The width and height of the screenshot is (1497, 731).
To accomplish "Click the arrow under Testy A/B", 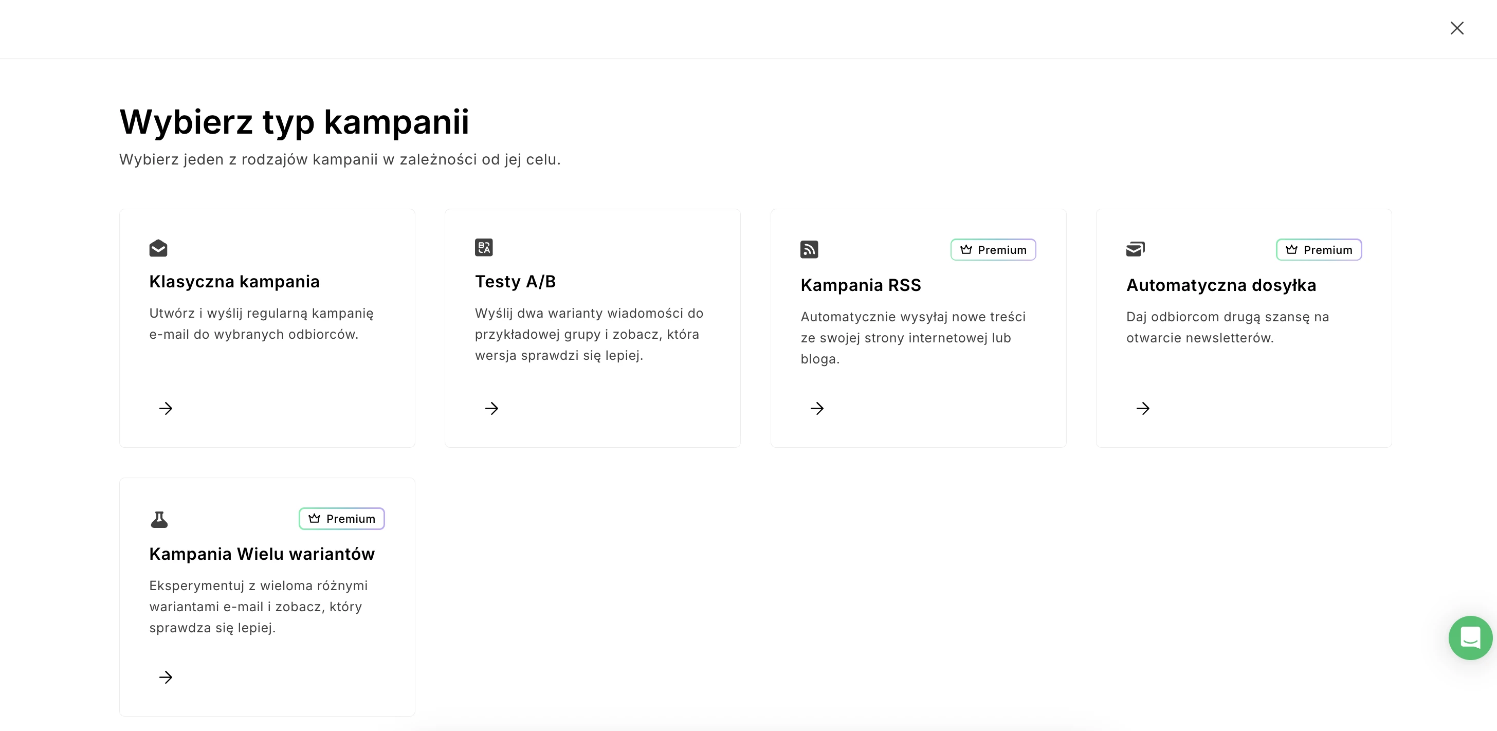I will [x=491, y=409].
